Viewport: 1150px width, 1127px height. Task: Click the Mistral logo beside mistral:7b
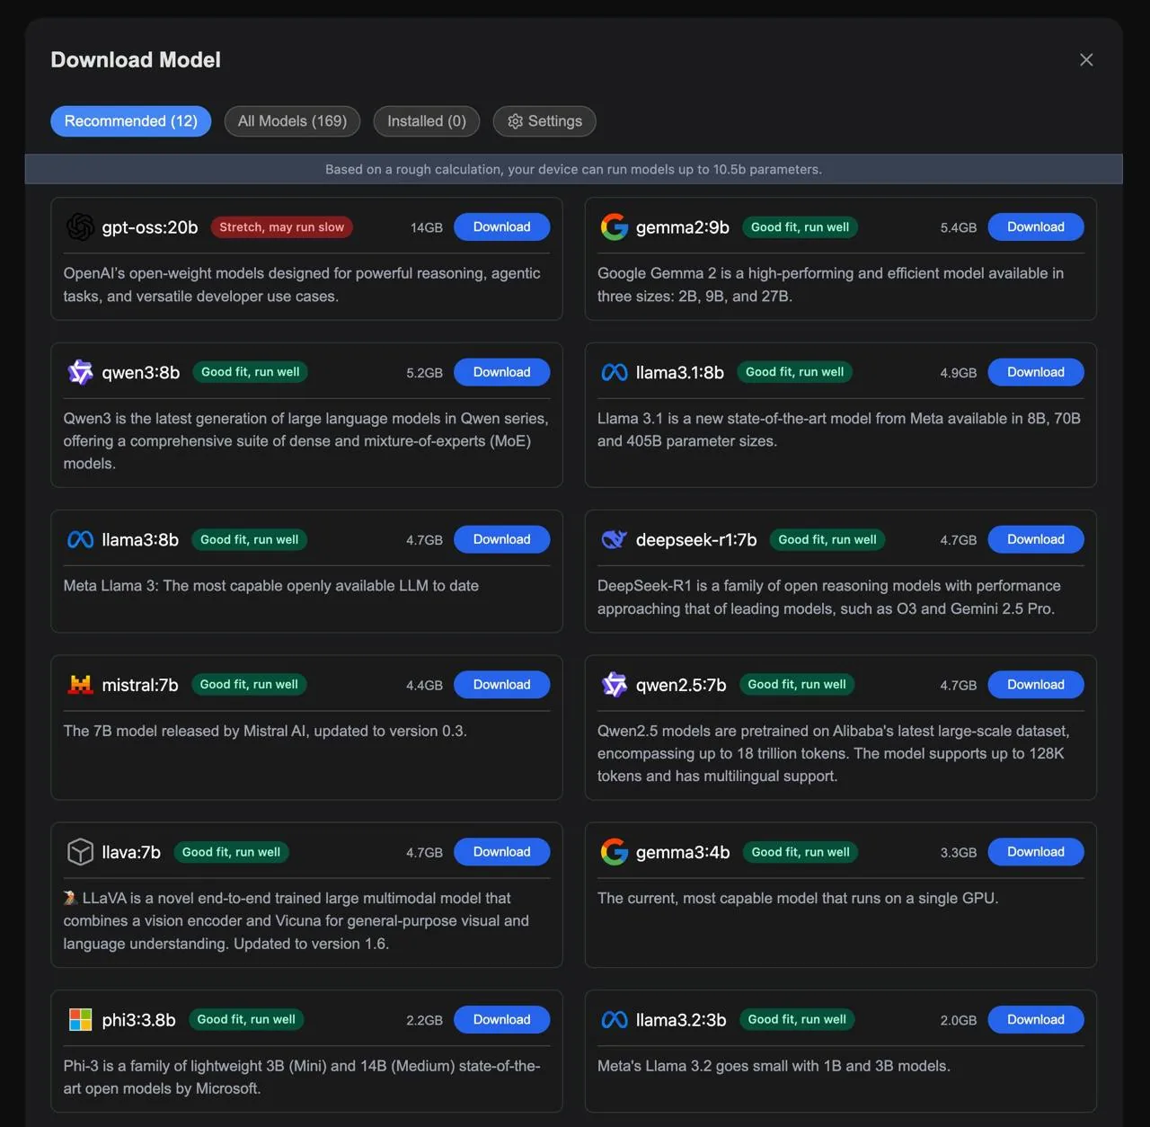[x=80, y=685]
